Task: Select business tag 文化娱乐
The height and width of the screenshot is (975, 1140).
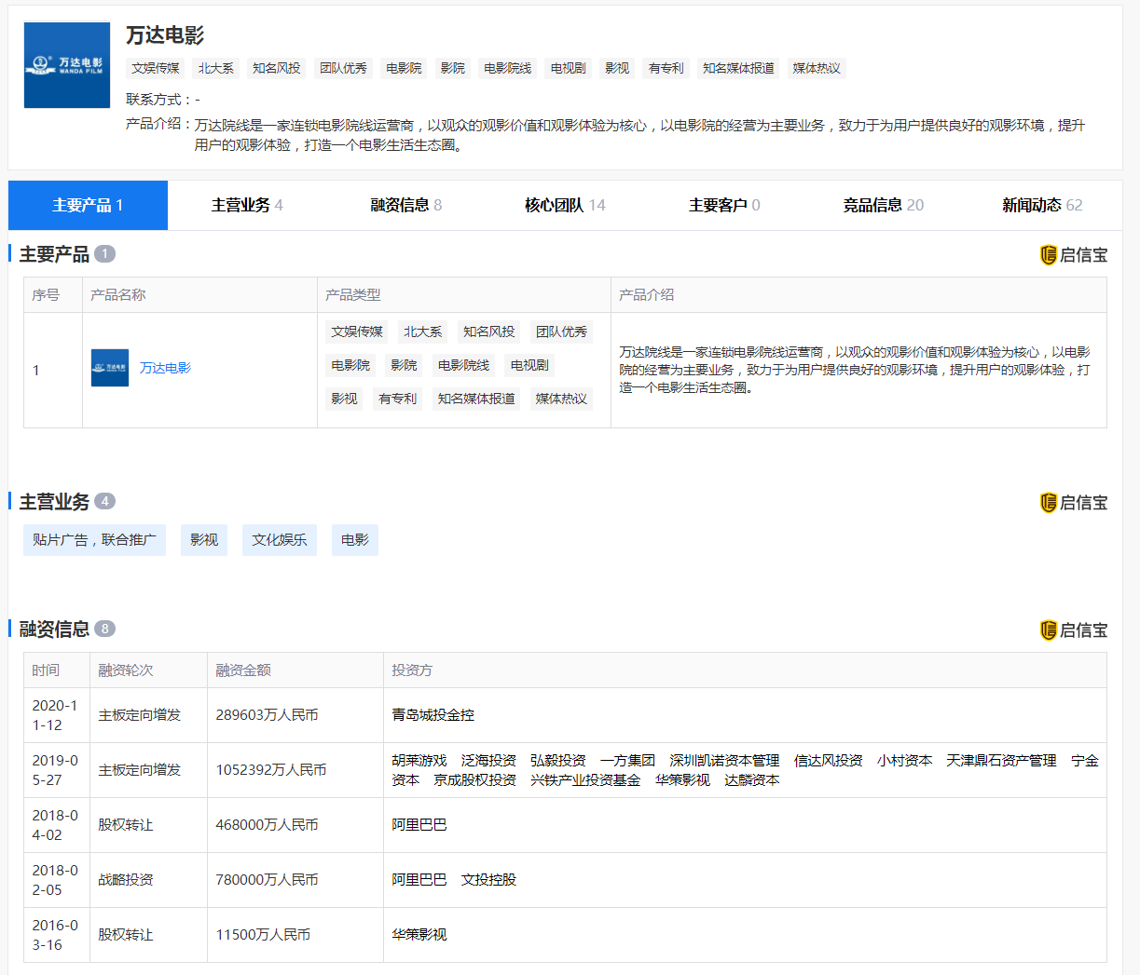Action: coord(280,540)
